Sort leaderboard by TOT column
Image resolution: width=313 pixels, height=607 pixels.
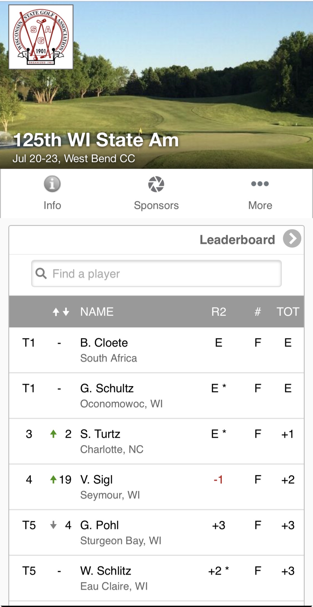pyautogui.click(x=288, y=312)
